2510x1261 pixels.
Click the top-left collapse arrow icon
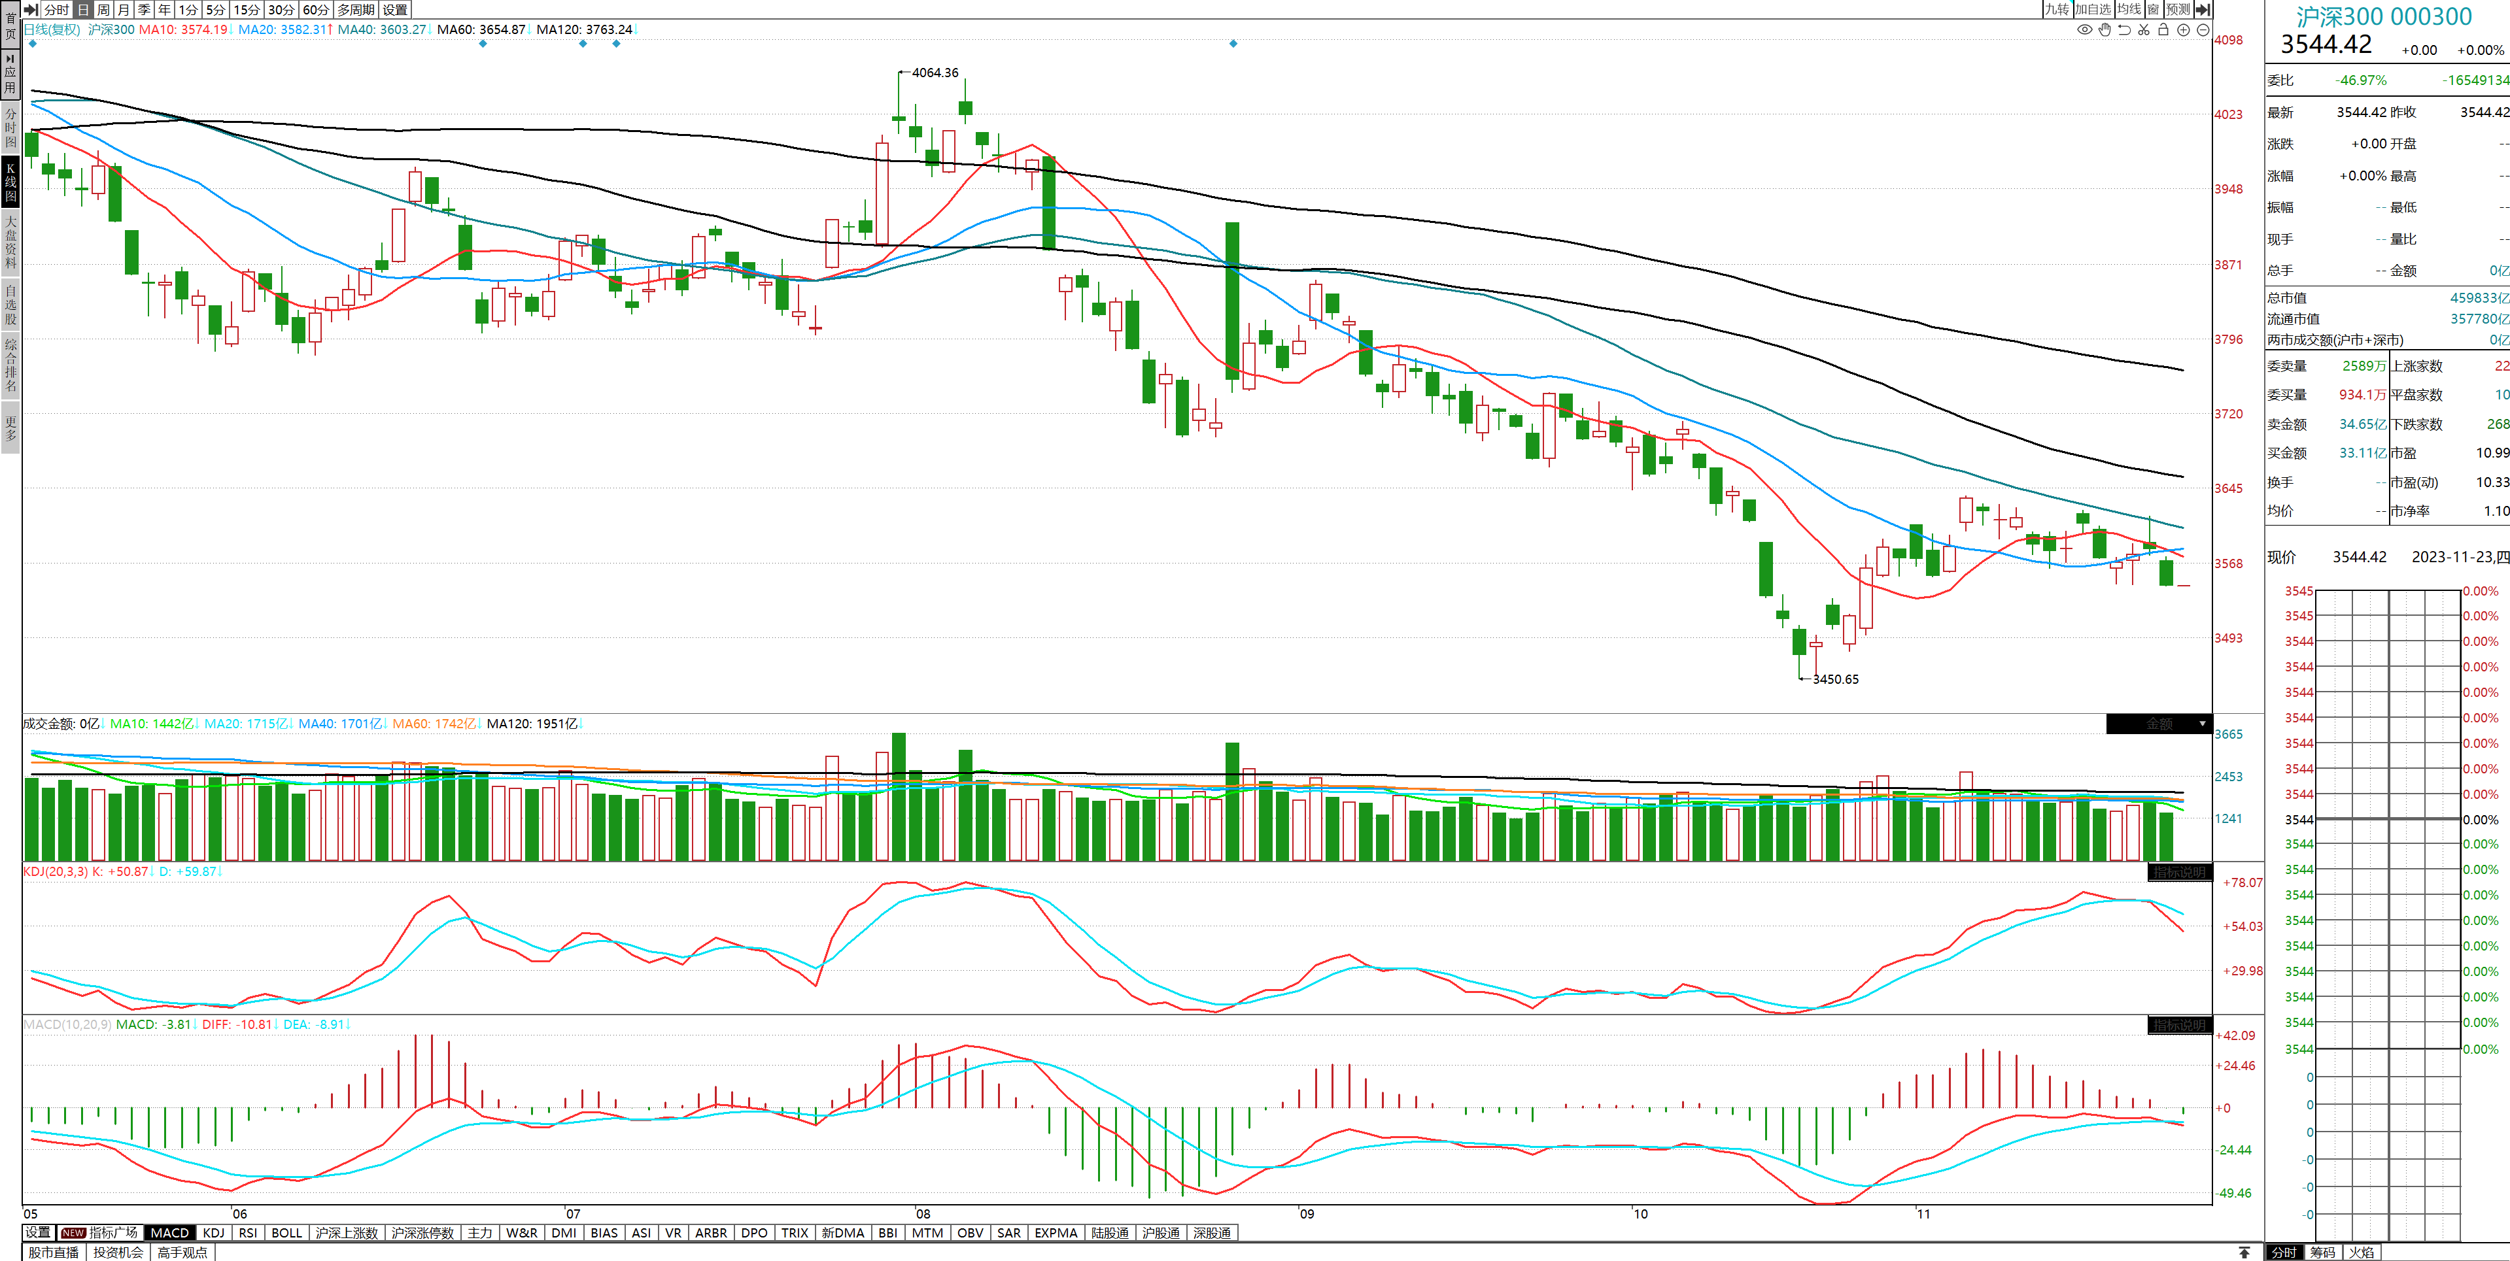pos(30,10)
